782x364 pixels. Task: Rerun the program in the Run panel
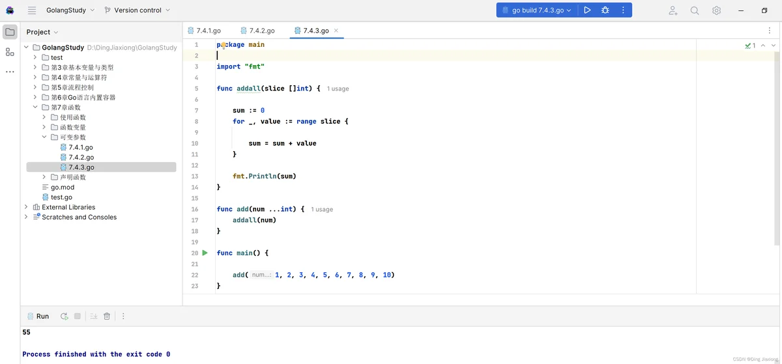[x=65, y=316]
